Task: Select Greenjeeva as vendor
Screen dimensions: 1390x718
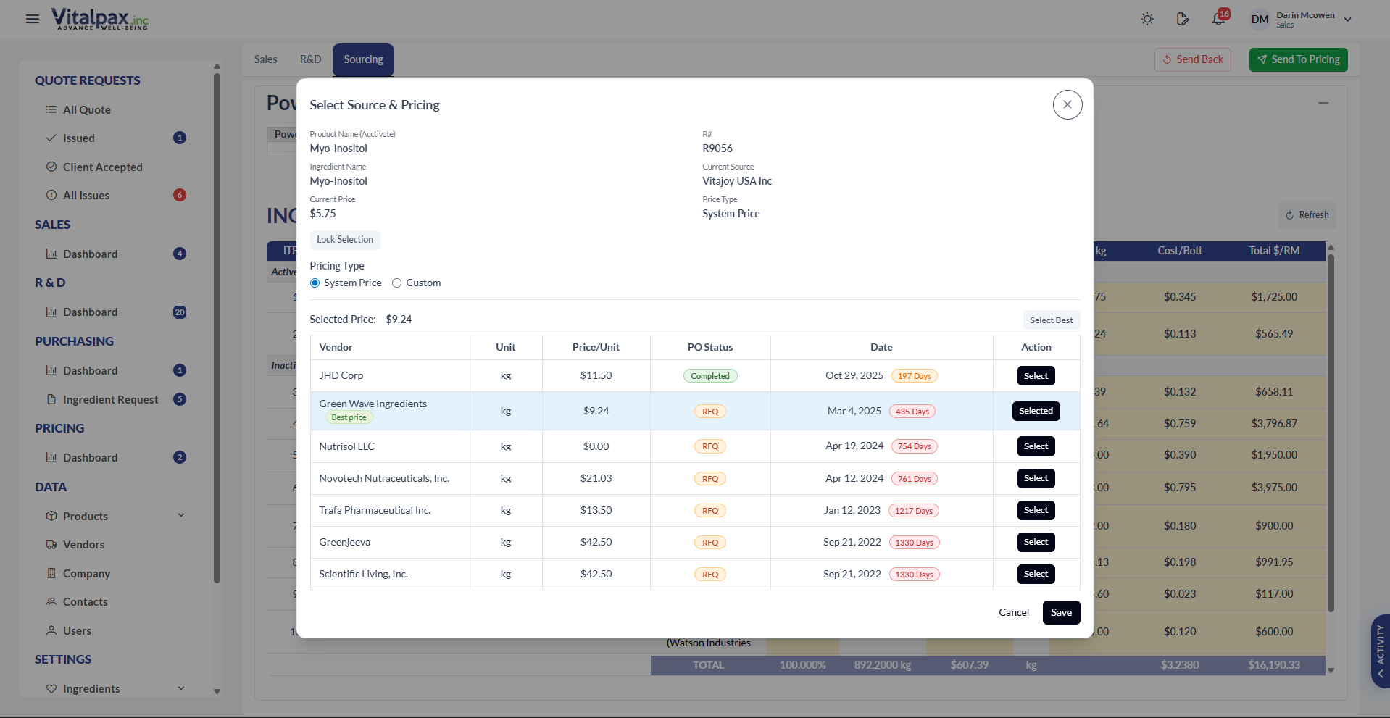Action: tap(1036, 542)
